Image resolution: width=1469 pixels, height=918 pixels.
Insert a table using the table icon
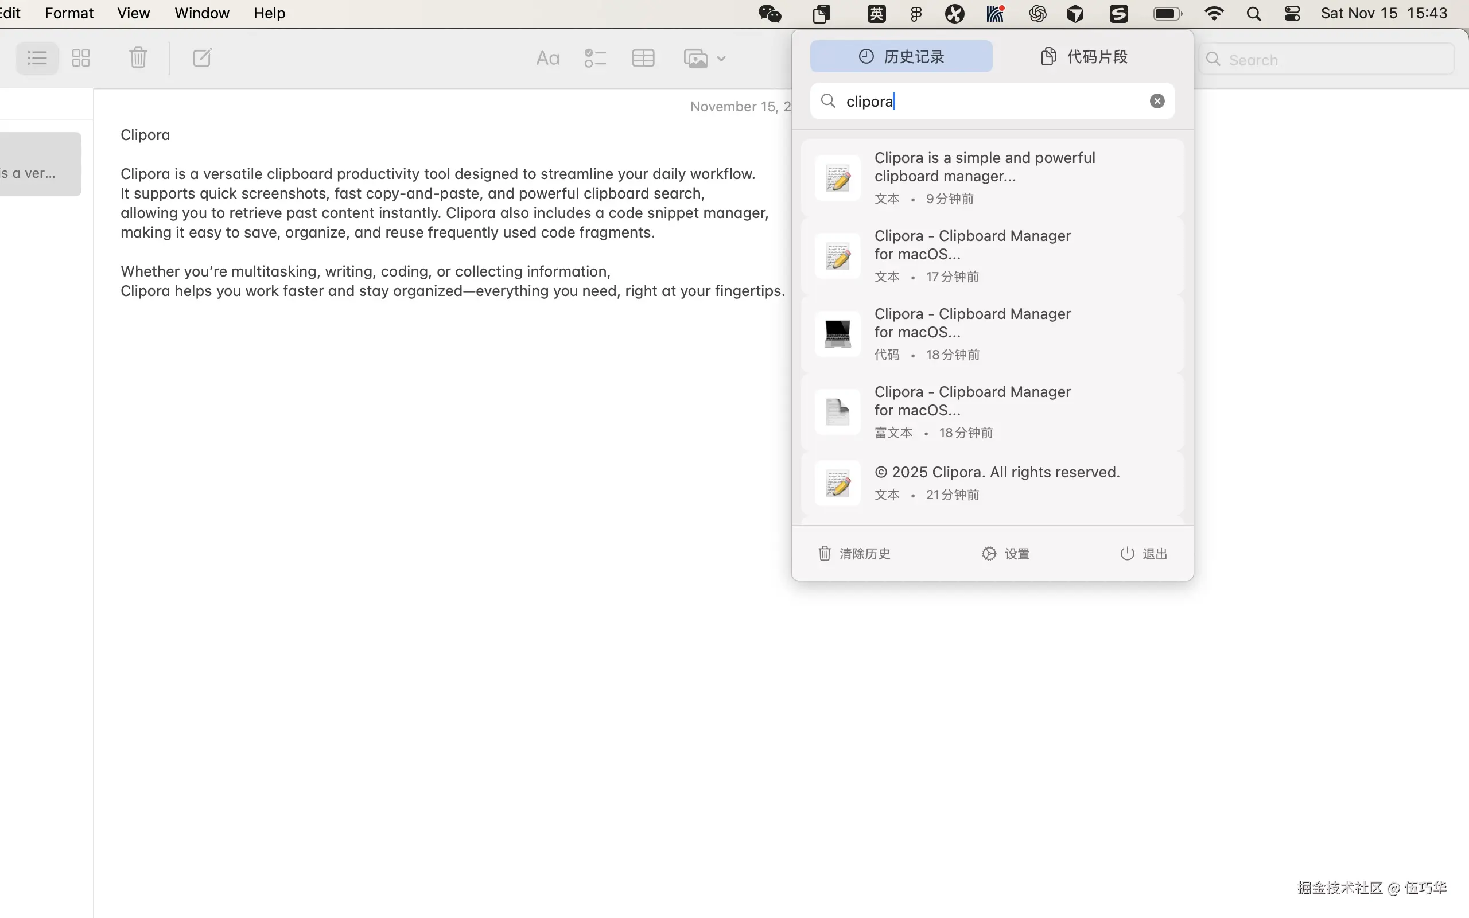click(643, 59)
